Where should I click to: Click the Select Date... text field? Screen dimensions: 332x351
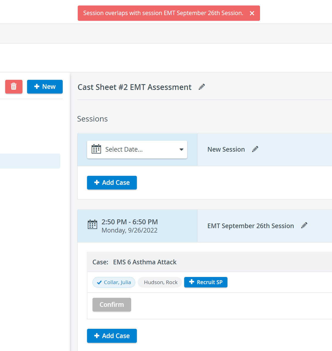[x=137, y=149]
